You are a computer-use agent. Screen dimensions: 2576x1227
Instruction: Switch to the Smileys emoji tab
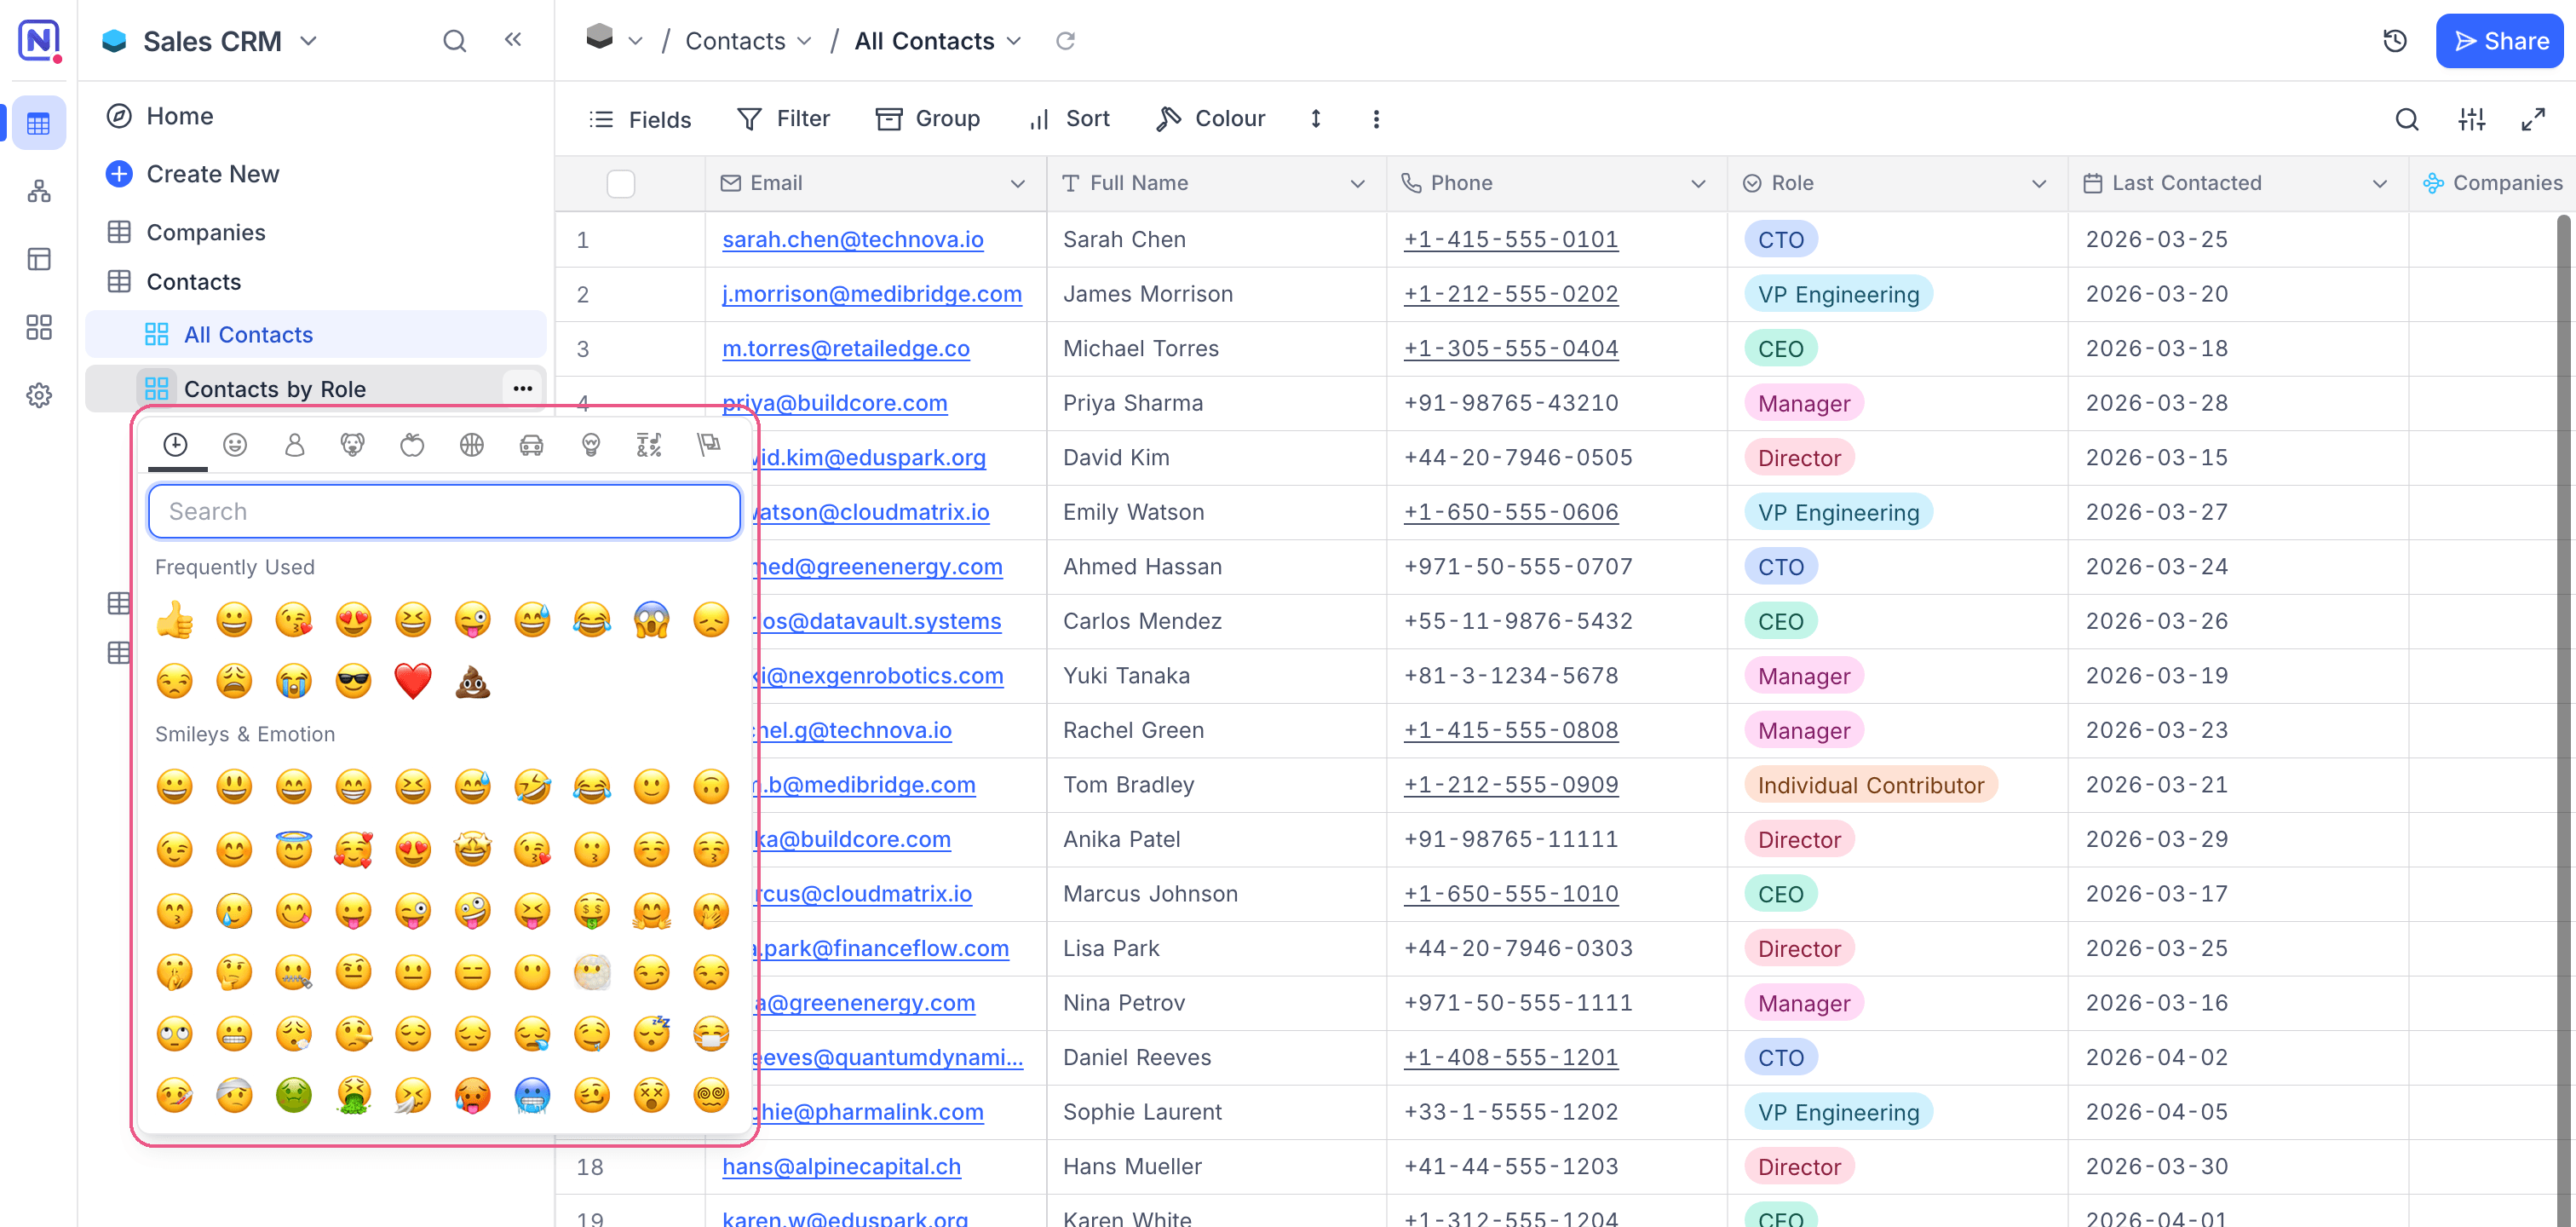[235, 445]
